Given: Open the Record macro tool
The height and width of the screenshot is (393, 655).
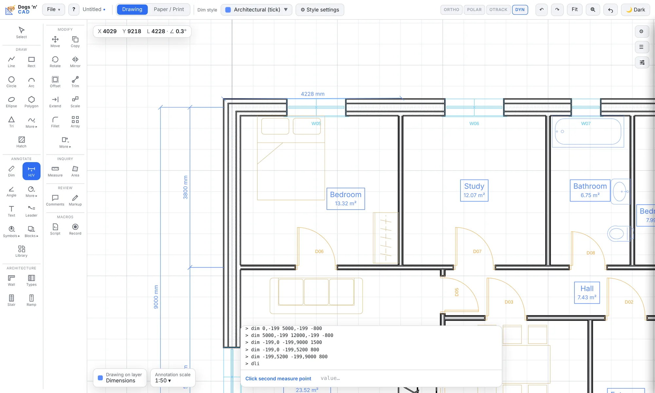Looking at the screenshot, I should (75, 229).
